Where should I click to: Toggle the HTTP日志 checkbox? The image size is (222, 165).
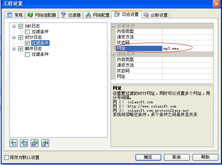21,37
